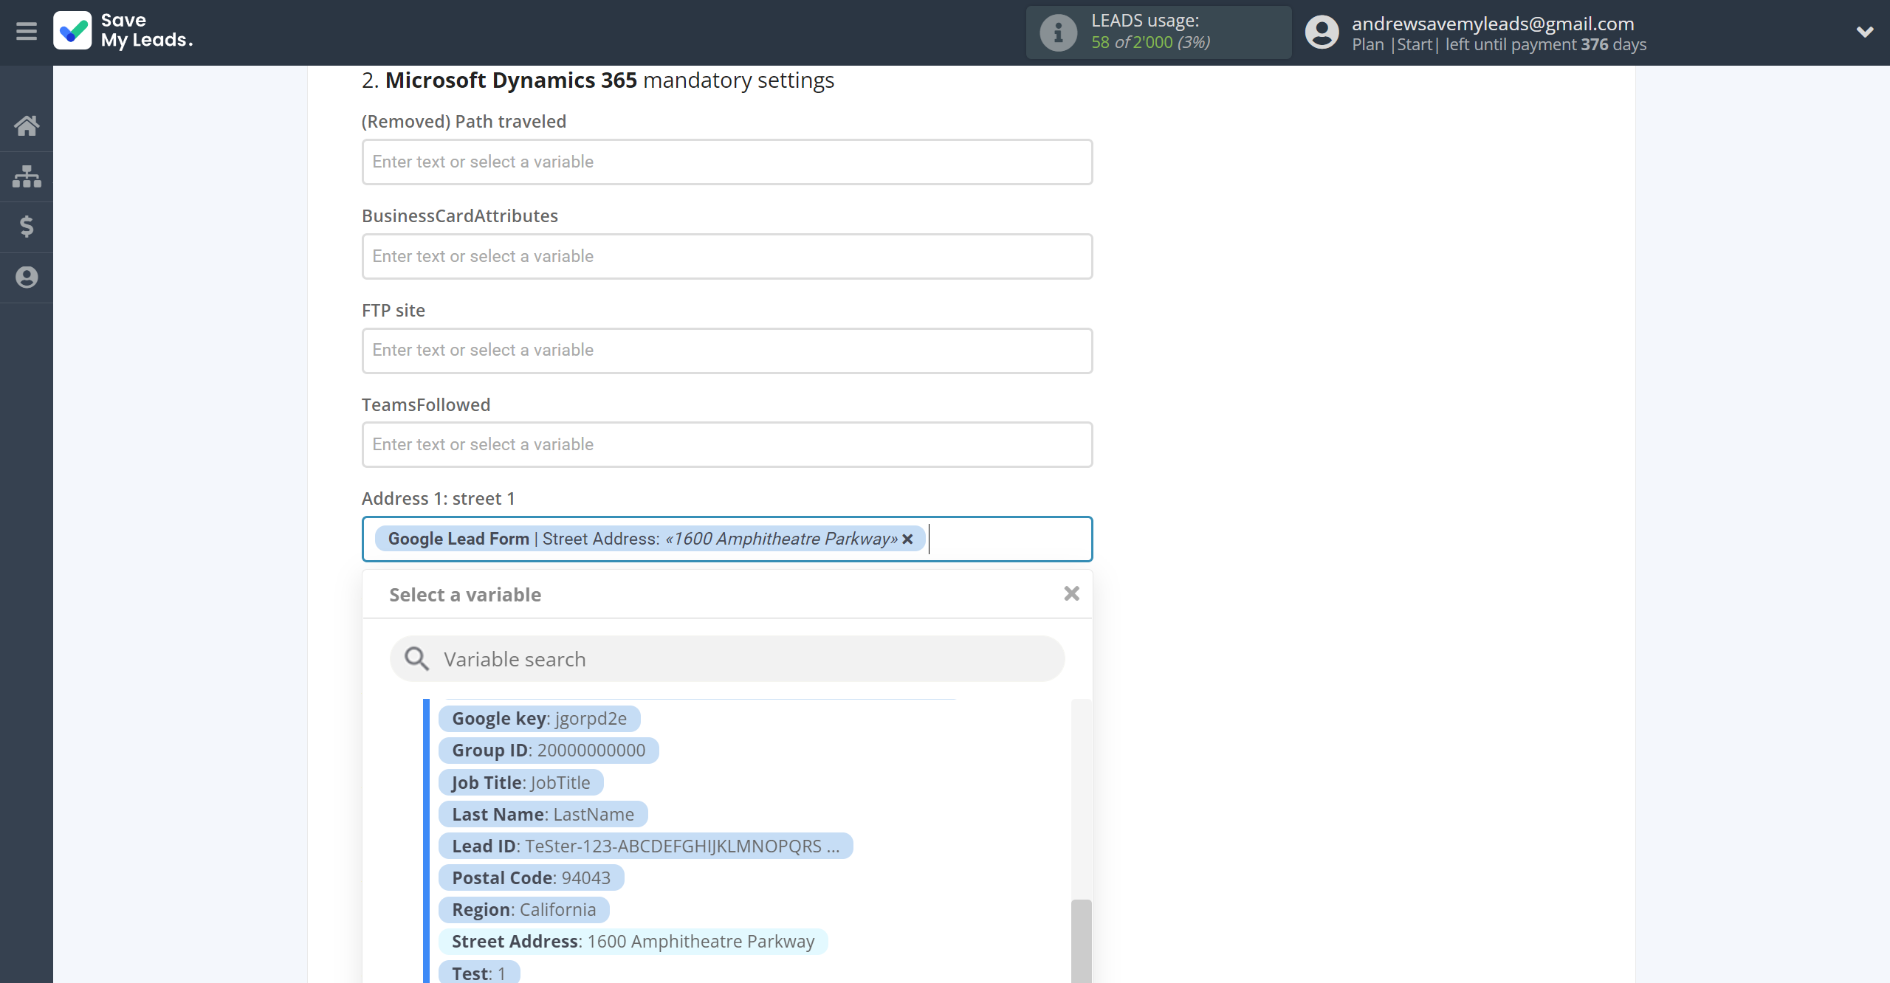
Task: Click the Plan Start payment info text
Action: (x=1499, y=44)
